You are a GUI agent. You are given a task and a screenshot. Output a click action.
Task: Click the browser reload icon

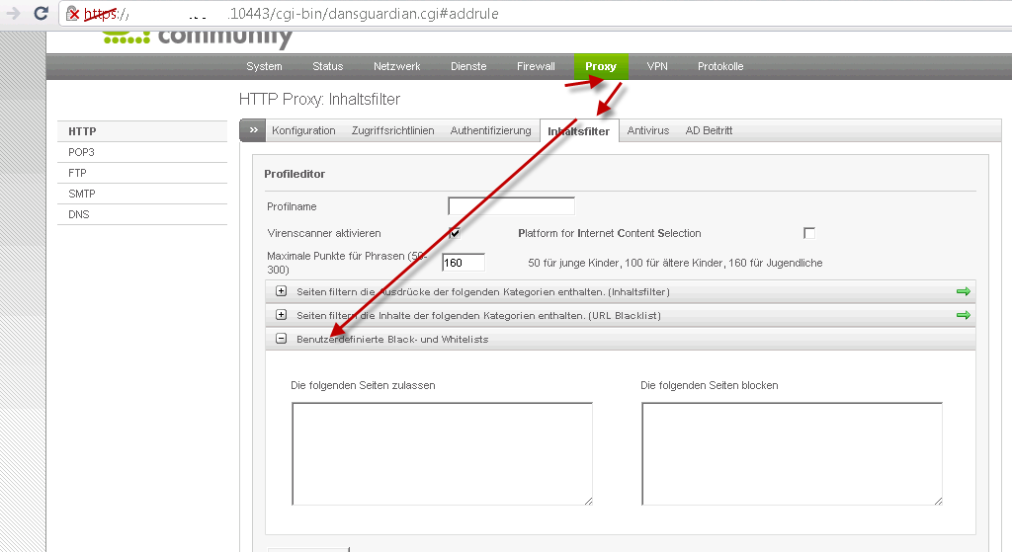click(41, 14)
